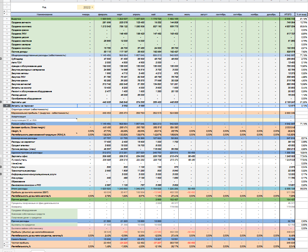
Task: Select the row 41 header
Action: tap(7, 106)
